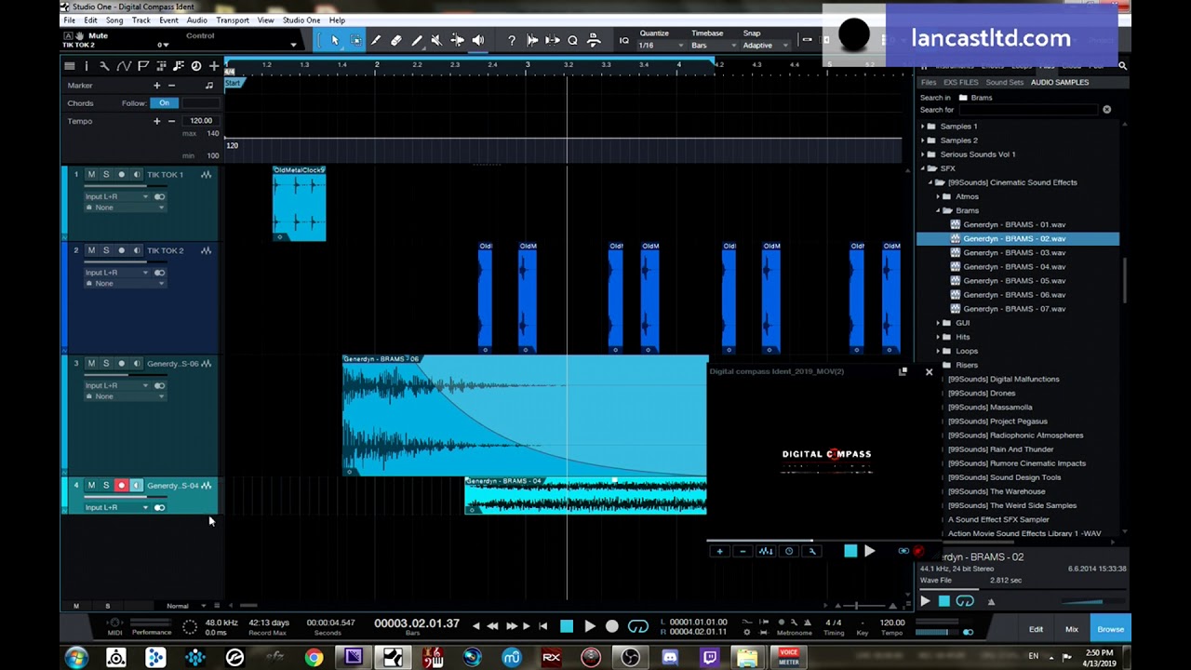The height and width of the screenshot is (670, 1191).
Task: Click the Tempo 120.00 field
Action: coord(201,121)
